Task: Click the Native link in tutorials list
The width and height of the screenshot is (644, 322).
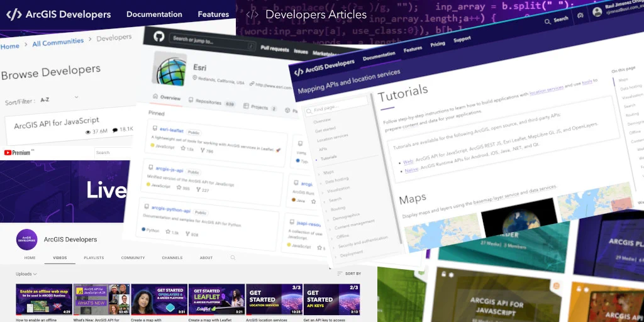Action: pos(411,169)
